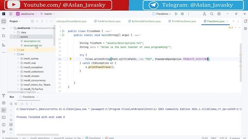Open the Services tool window
Screen dimensions: 248x139
pos(3,103)
